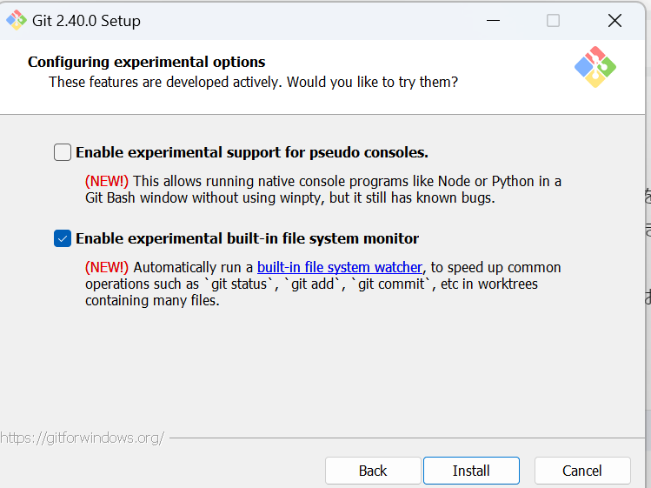Click the red (NEW!) tag under file system monitor
The width and height of the screenshot is (651, 488).
[x=107, y=267]
